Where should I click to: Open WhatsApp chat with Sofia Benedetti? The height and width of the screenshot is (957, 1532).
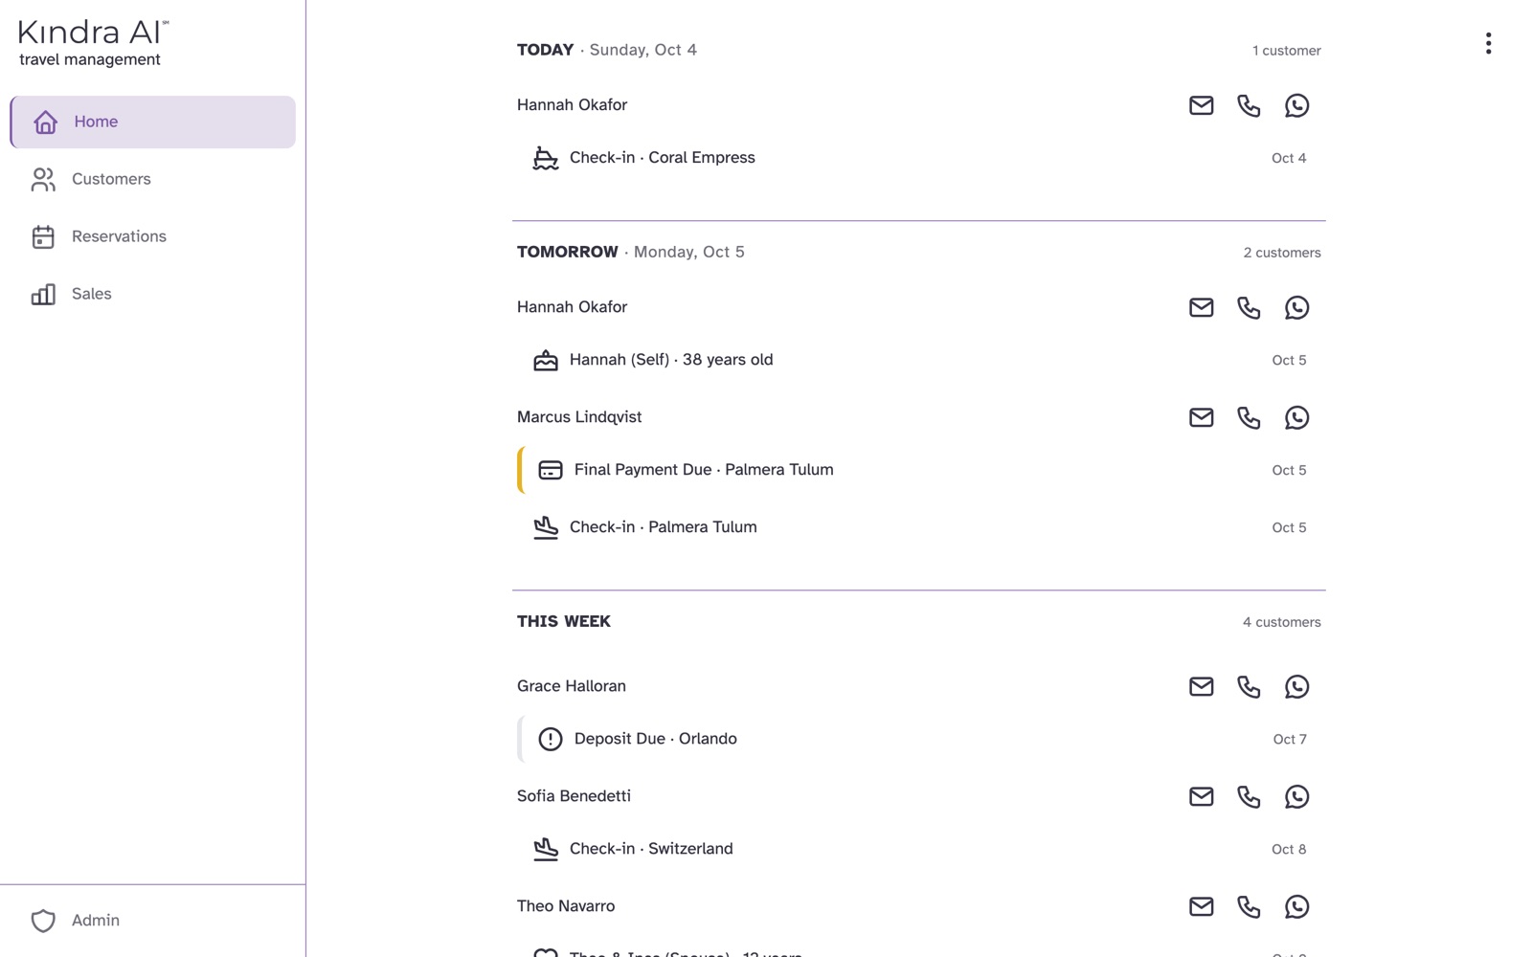pos(1296,796)
